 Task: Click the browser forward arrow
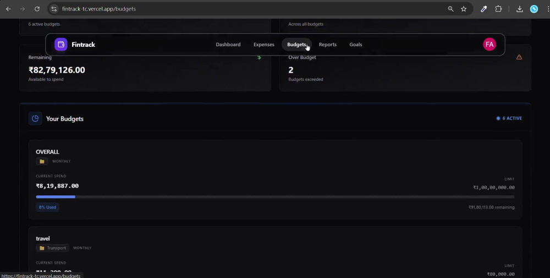click(23, 9)
